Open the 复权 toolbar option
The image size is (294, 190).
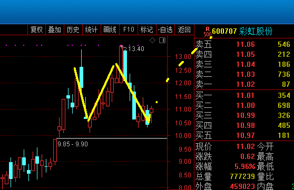click(36, 29)
